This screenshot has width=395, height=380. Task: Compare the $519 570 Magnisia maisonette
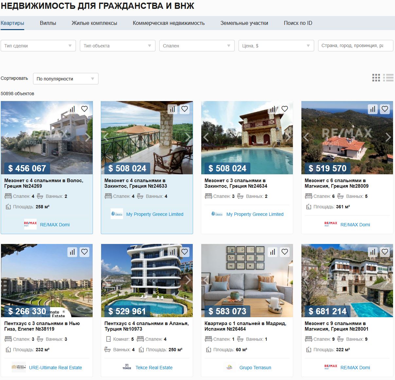pos(373,109)
